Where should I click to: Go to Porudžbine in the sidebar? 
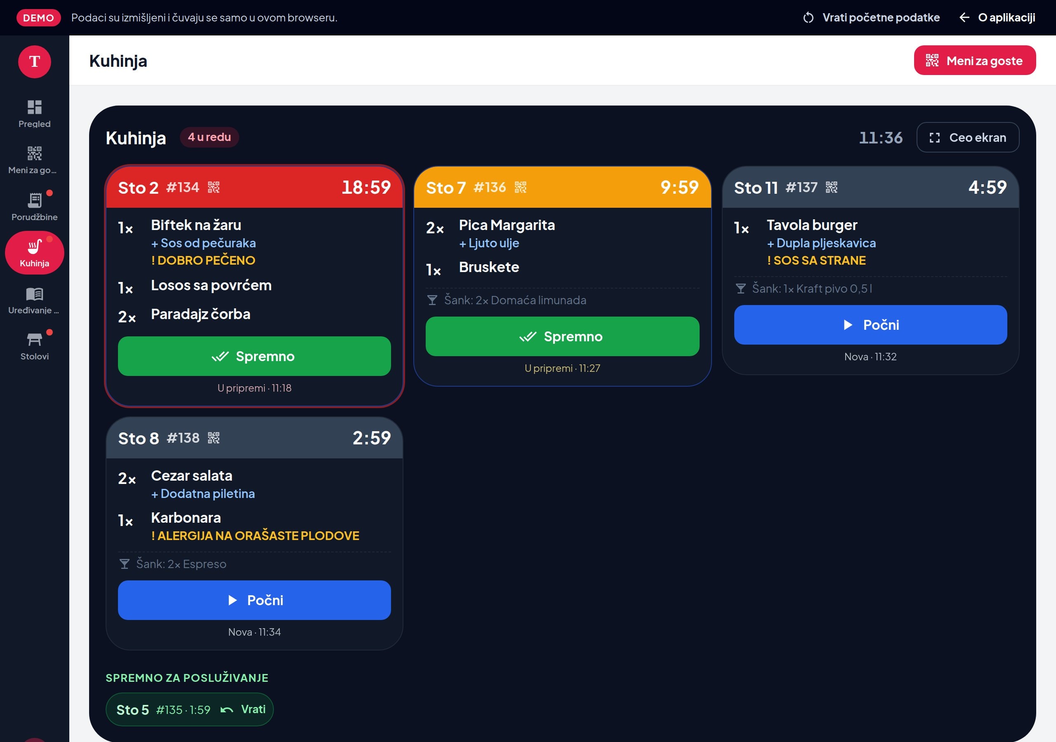(35, 207)
